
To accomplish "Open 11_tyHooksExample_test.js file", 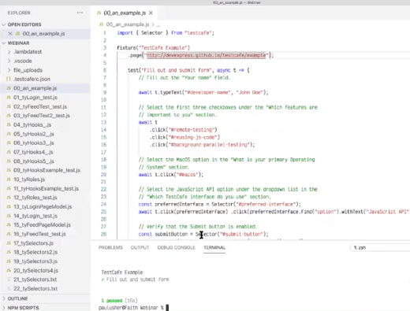I will 46,188.
